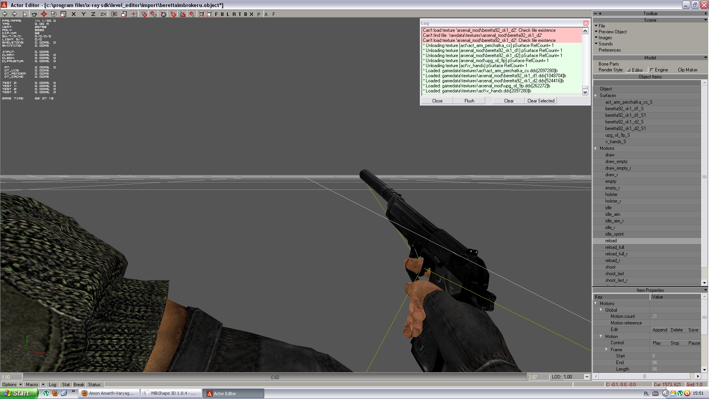Image resolution: width=709 pixels, height=399 pixels.
Task: Click the vertex snap magnet icon
Action: click(173, 14)
